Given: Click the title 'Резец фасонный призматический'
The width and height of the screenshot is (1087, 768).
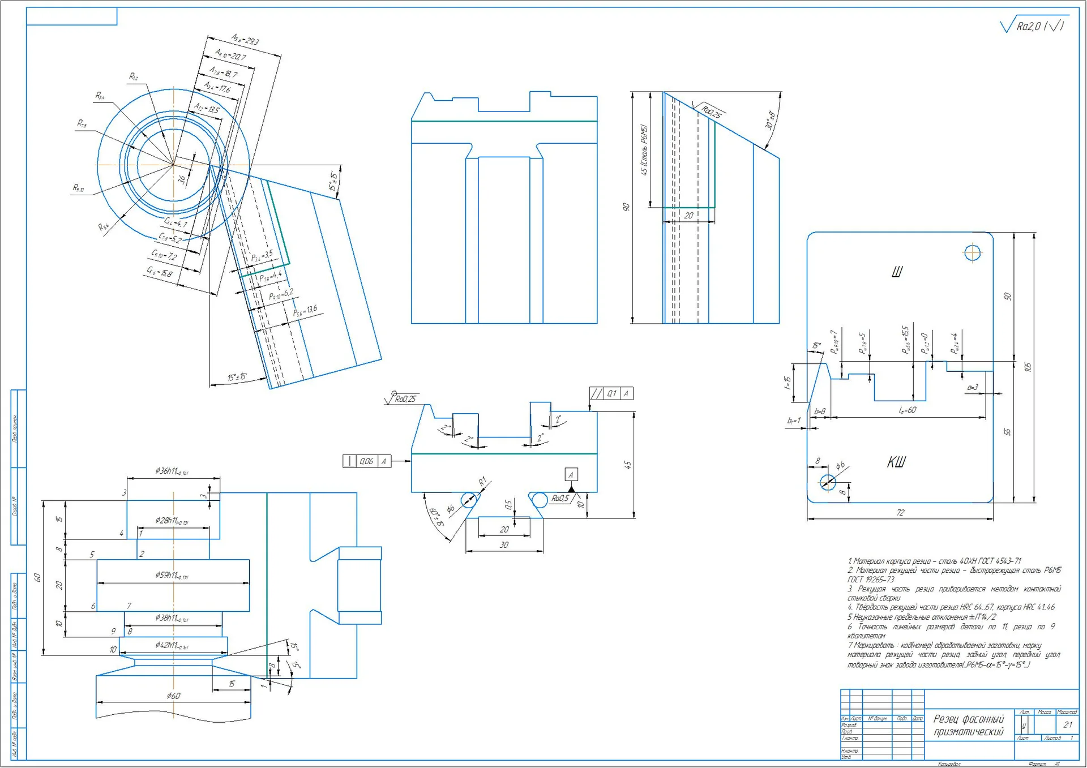Looking at the screenshot, I should pyautogui.click(x=969, y=725).
